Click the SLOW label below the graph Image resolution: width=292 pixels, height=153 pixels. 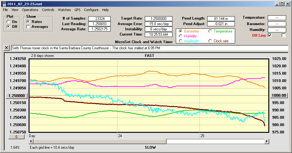150,147
